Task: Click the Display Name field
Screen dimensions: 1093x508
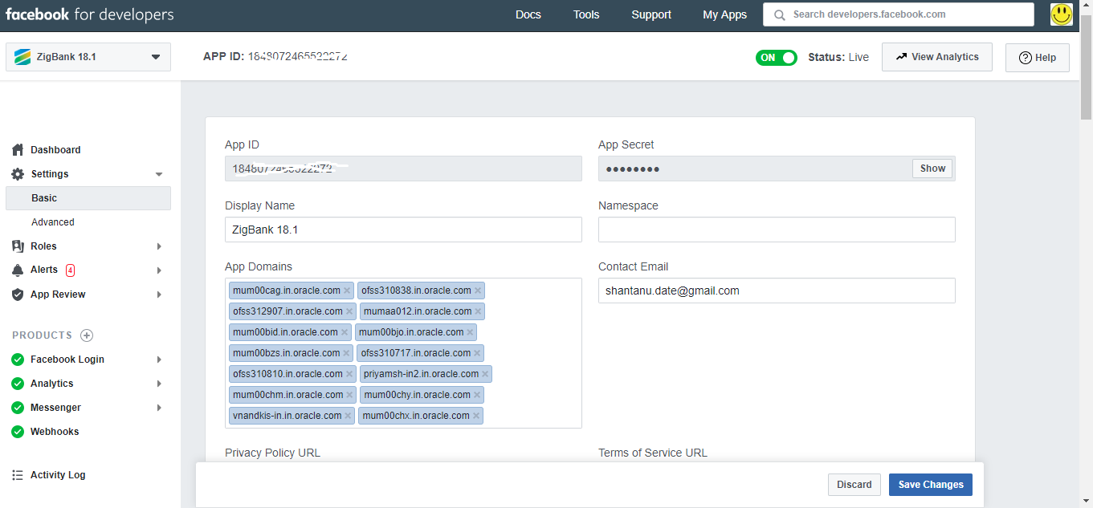Action: (x=403, y=230)
